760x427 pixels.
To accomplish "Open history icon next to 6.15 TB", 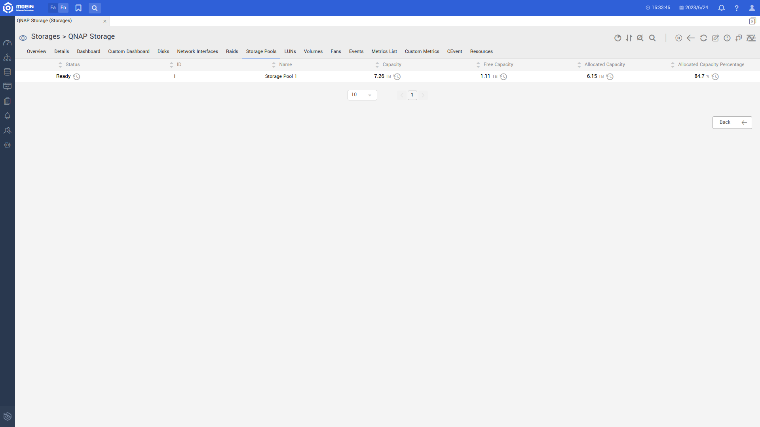I will click(x=610, y=77).
